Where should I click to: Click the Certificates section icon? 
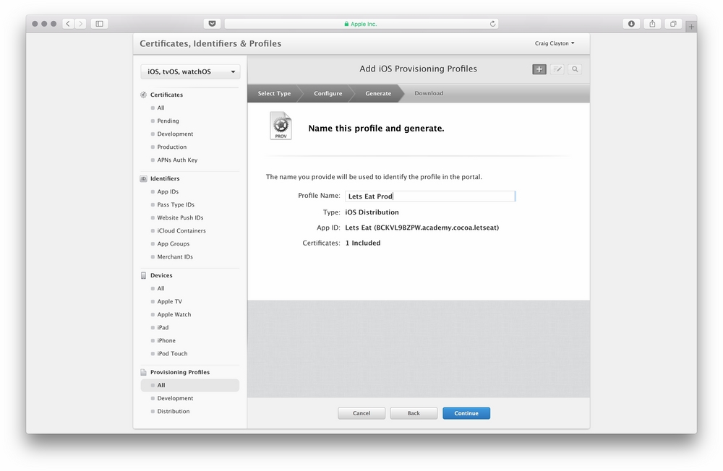143,95
